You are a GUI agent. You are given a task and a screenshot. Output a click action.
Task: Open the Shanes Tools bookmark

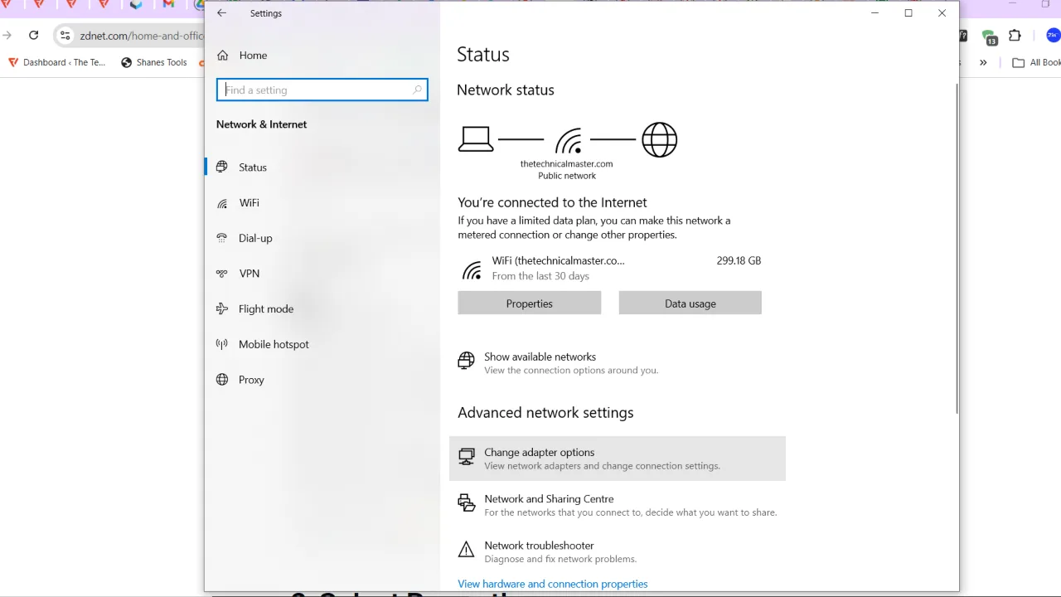click(x=153, y=61)
